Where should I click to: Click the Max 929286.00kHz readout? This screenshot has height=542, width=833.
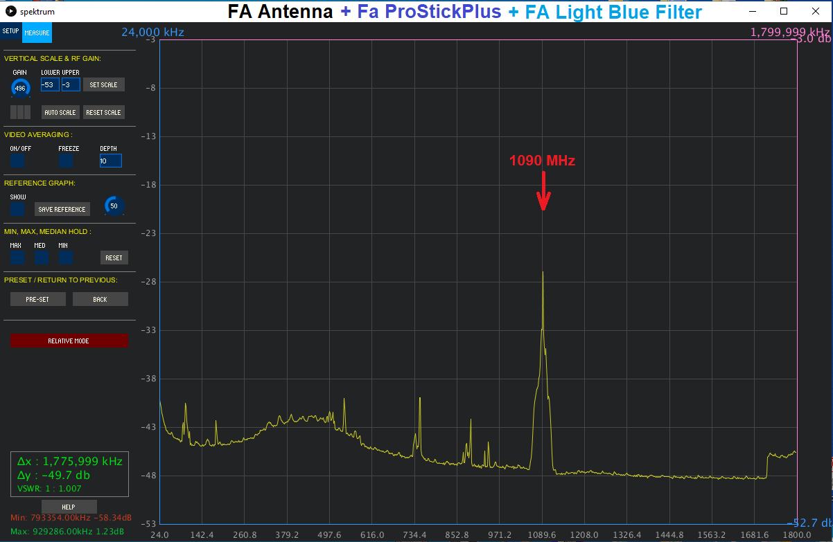[x=69, y=531]
